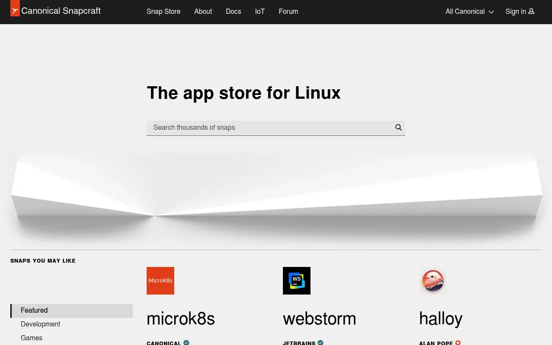Click the search magnifier icon
The height and width of the screenshot is (345, 552).
(398, 128)
